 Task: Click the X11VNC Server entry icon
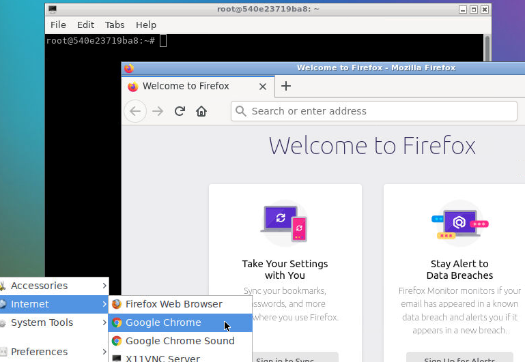coord(117,359)
